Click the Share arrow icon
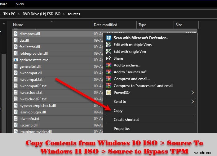Screen dimensions: 217x156 click(108, 58)
